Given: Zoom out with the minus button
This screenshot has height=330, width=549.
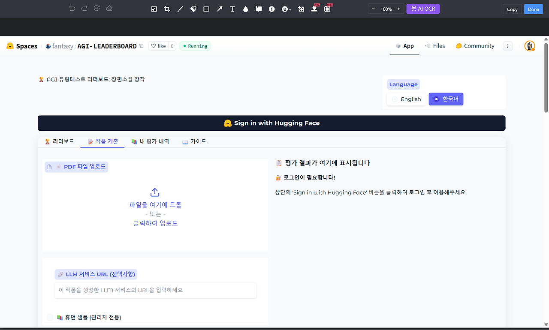Looking at the screenshot, I should tap(373, 9).
